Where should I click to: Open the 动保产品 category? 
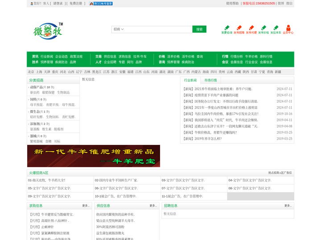coord(36,87)
